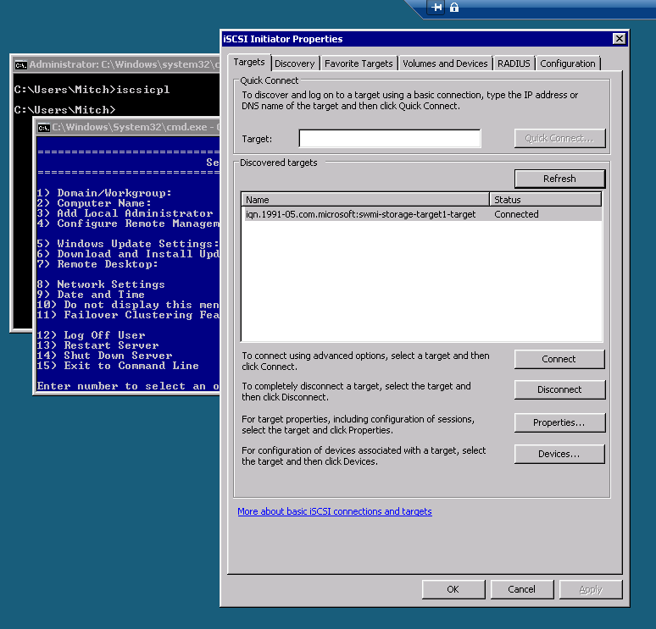Click the Status column header
Screen dimensions: 656x629
(x=546, y=200)
